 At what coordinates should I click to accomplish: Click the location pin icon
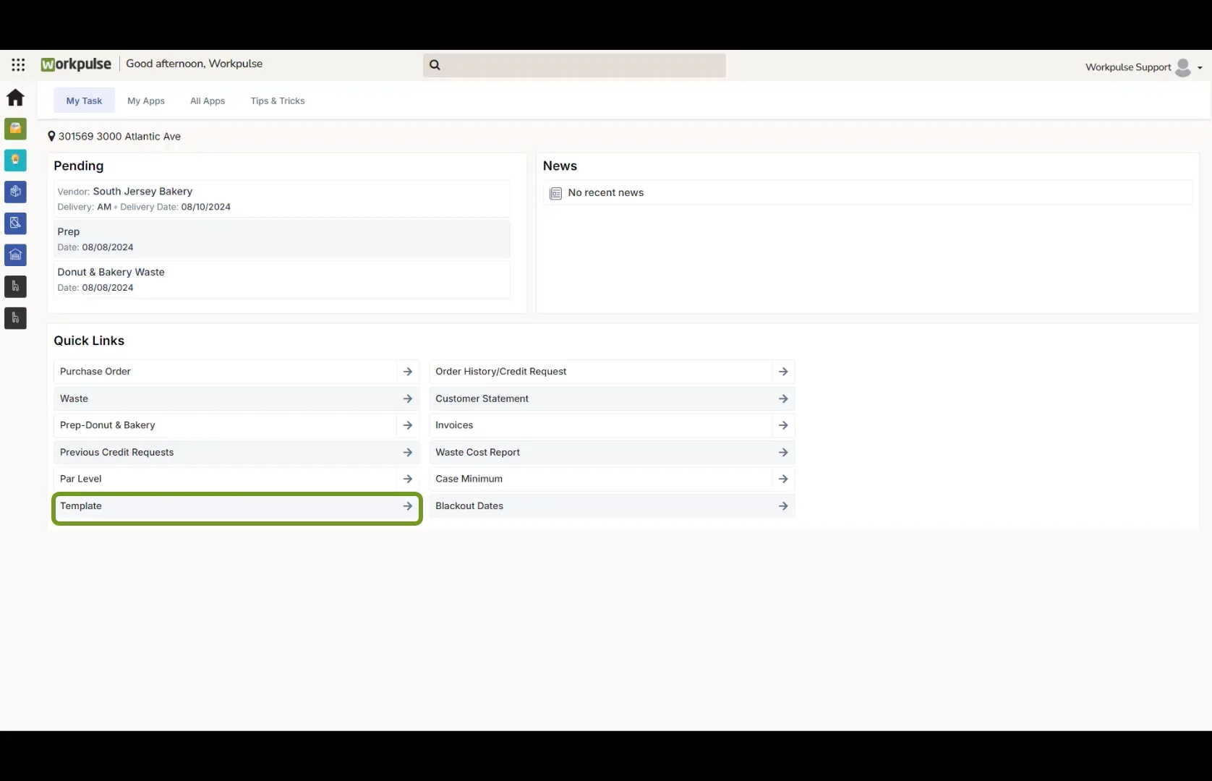51,136
